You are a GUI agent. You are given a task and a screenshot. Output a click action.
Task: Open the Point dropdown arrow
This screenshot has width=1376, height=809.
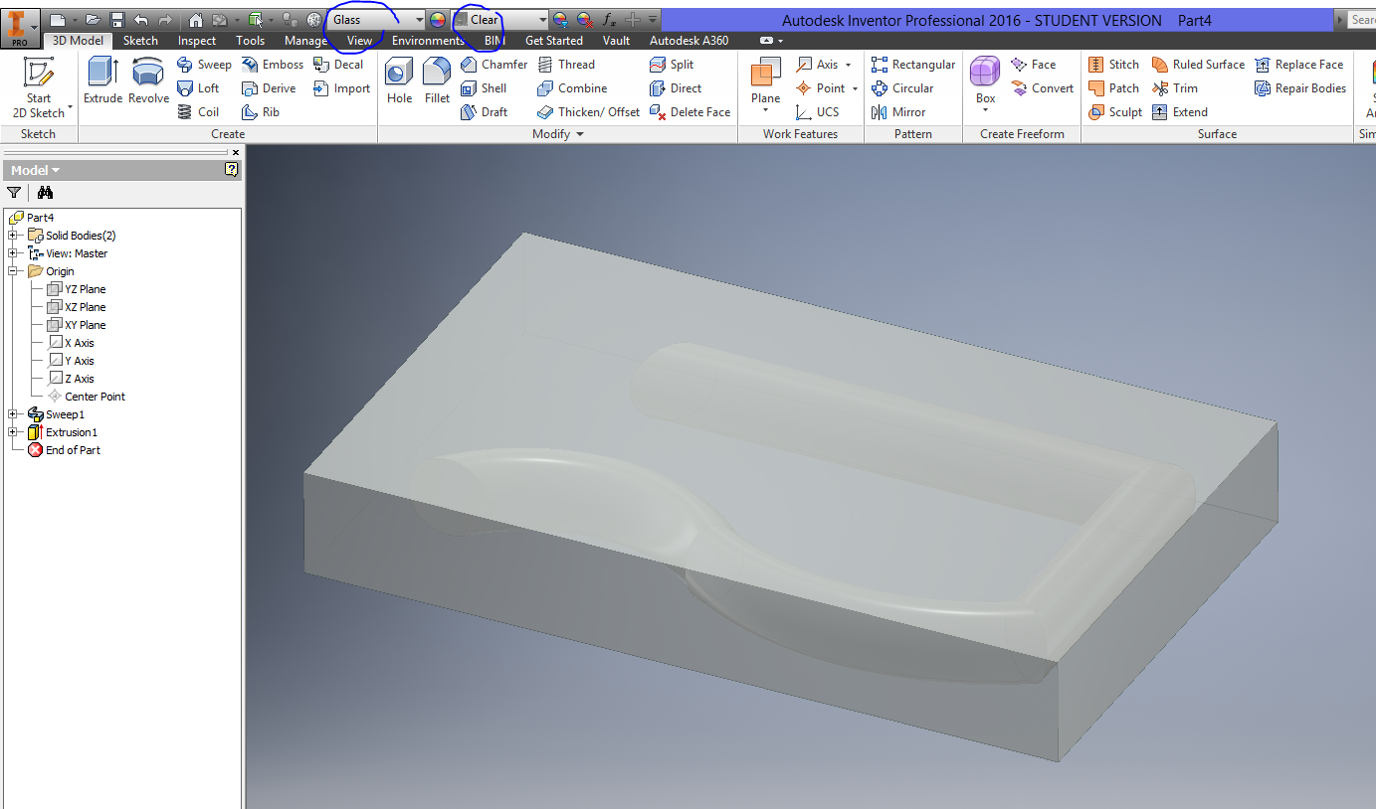855,88
